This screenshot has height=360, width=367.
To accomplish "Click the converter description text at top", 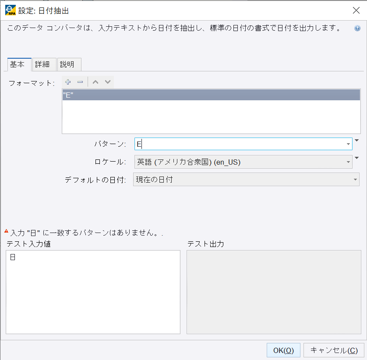I will click(174, 28).
